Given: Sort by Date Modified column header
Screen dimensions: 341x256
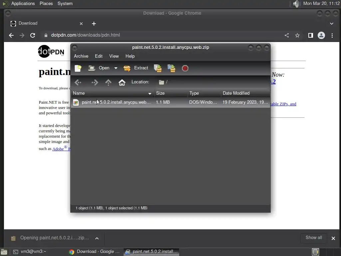Looking at the screenshot, I should (x=245, y=93).
